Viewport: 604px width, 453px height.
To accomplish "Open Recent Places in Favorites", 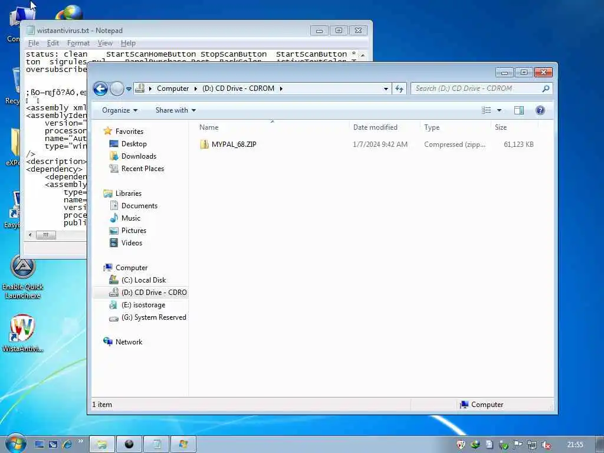I will tap(143, 168).
